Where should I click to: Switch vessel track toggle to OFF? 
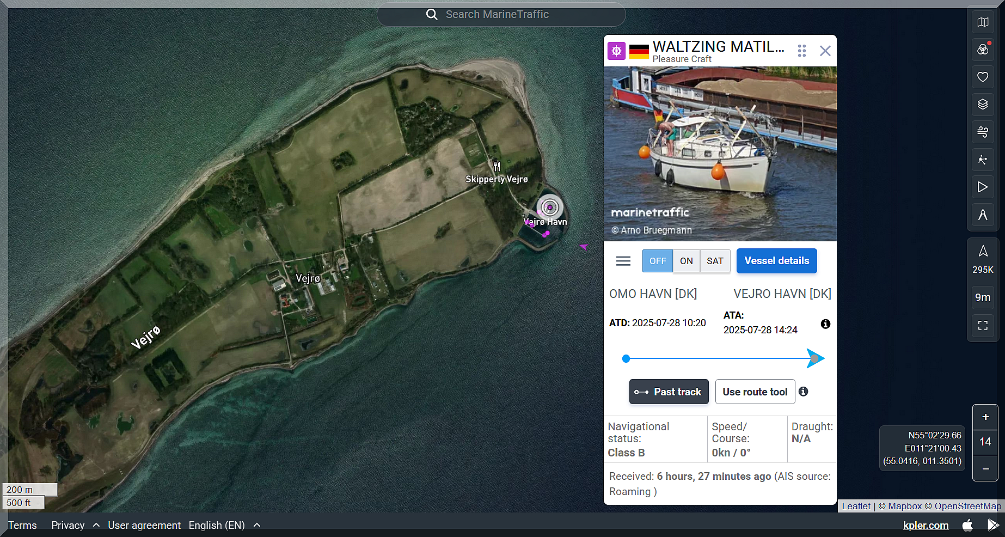click(657, 261)
